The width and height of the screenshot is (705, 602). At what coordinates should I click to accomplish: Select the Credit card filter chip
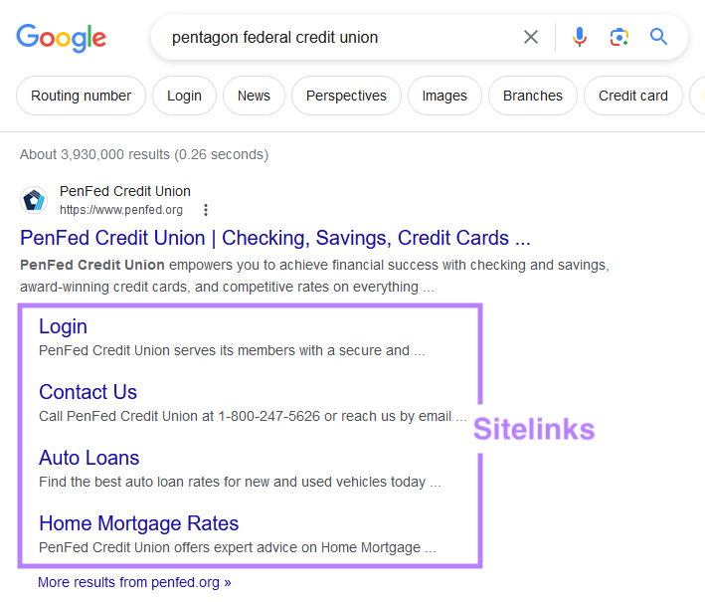click(x=632, y=96)
